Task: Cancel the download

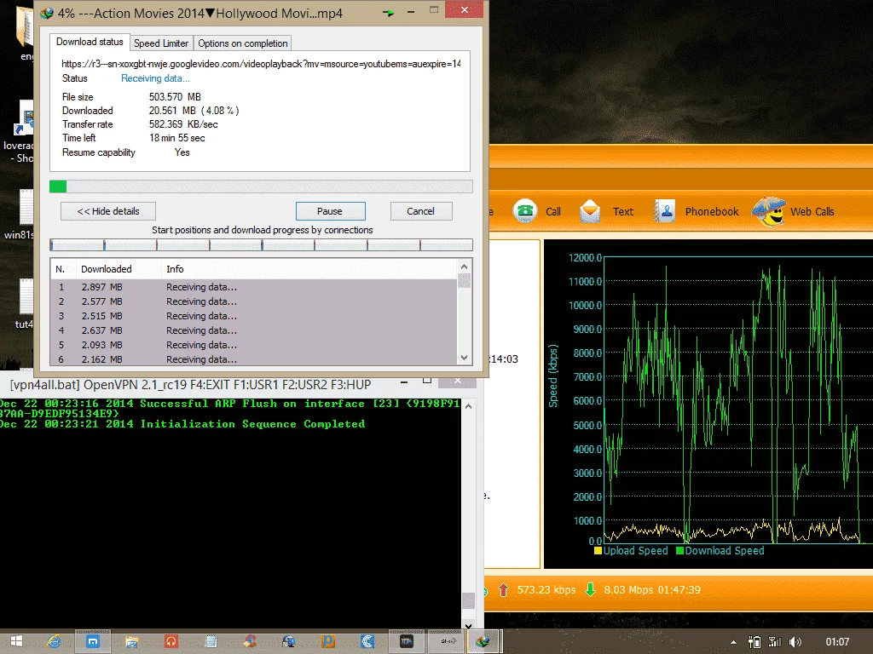Action: tap(421, 211)
